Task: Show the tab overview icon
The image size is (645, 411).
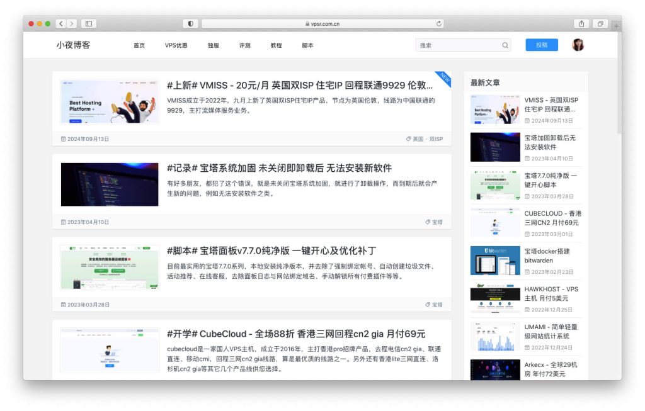Action: [600, 24]
